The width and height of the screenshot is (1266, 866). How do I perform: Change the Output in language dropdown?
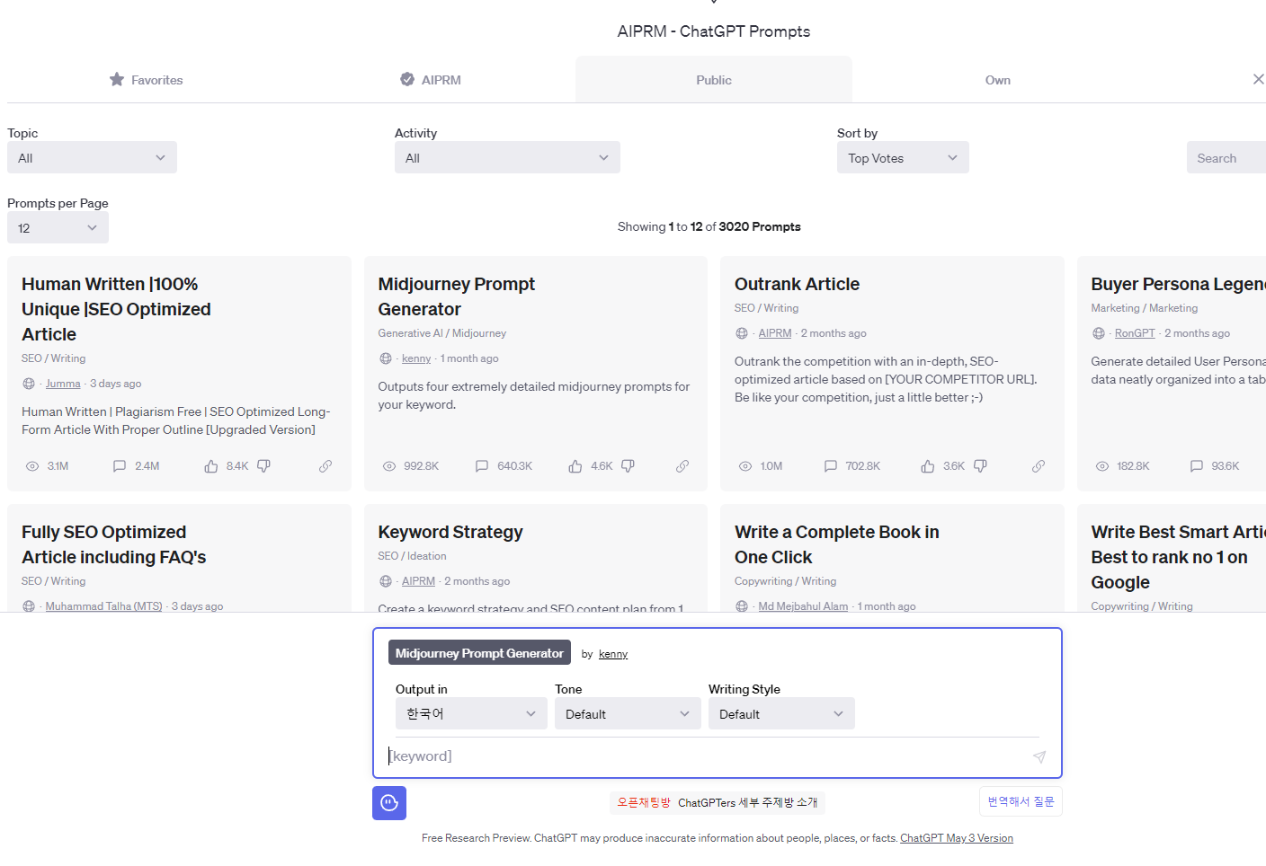471,713
